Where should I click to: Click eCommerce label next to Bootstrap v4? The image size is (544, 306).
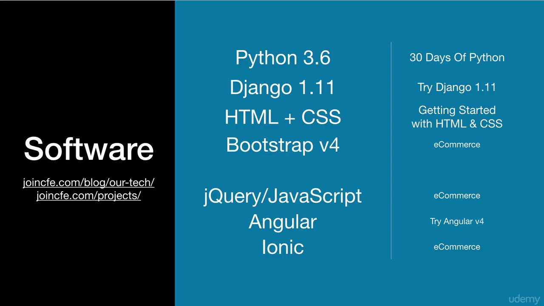[x=457, y=144]
